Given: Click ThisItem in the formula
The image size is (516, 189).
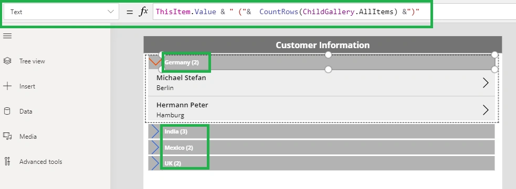Looking at the screenshot, I should (x=173, y=12).
